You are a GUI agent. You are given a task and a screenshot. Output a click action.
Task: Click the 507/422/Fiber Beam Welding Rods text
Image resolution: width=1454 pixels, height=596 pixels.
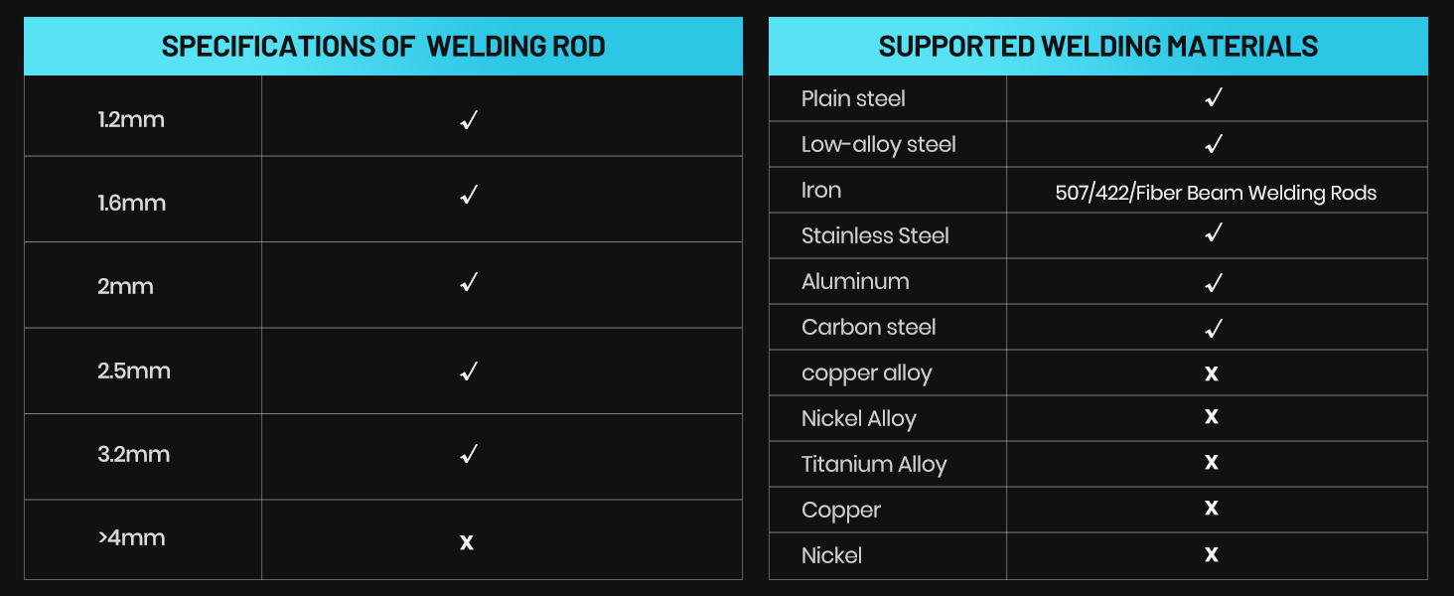(x=1216, y=193)
